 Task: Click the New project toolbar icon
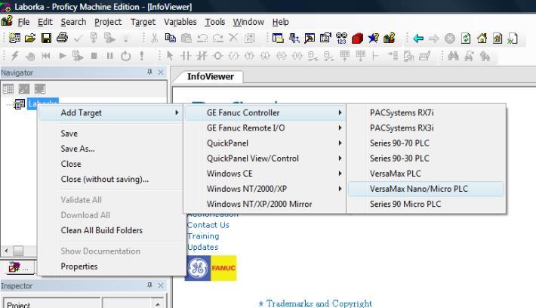point(14,38)
